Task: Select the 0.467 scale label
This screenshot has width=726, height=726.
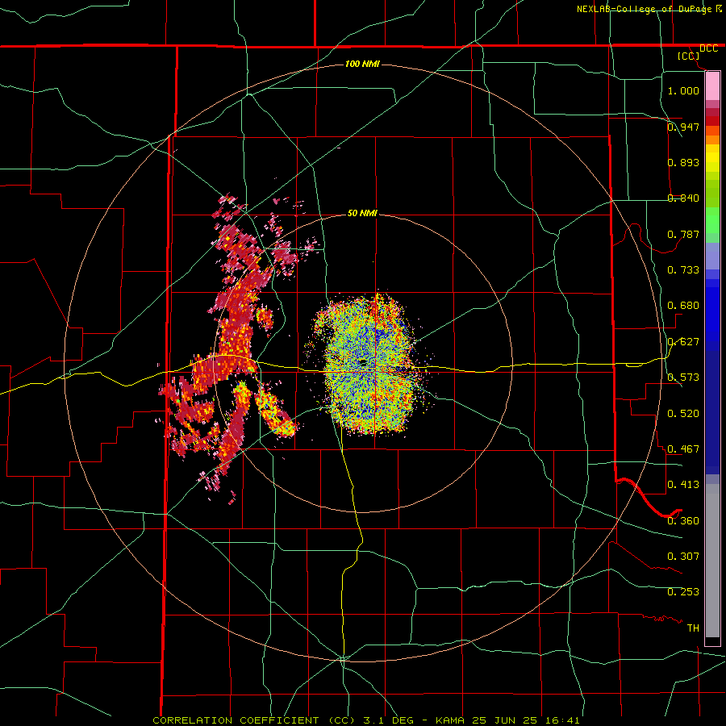Action: [x=683, y=449]
